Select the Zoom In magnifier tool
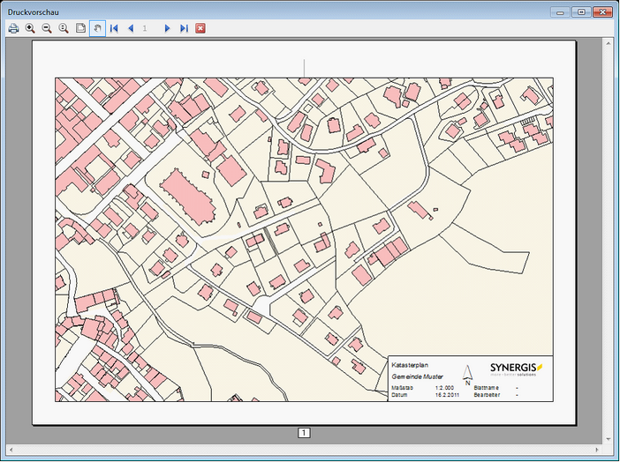The width and height of the screenshot is (620, 462). pyautogui.click(x=30, y=28)
